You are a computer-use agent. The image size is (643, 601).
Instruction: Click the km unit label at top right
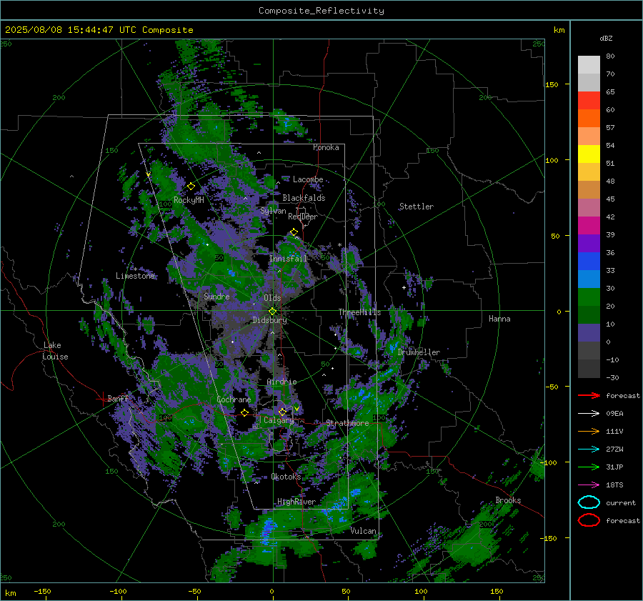click(559, 30)
